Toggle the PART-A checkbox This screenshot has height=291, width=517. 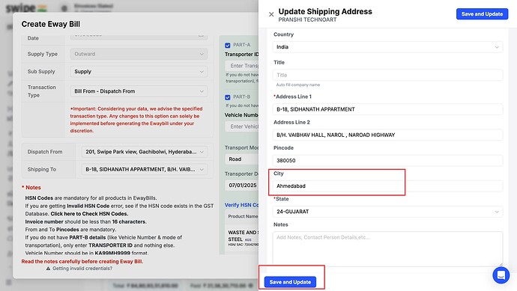point(228,45)
